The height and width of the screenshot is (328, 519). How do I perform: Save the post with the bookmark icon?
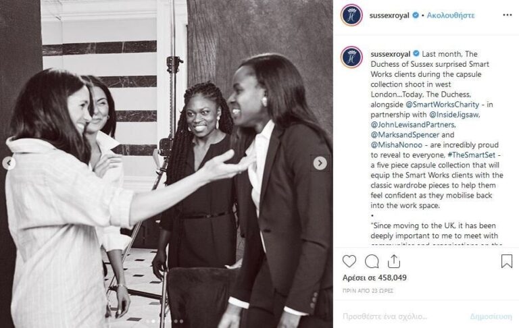[506, 261]
